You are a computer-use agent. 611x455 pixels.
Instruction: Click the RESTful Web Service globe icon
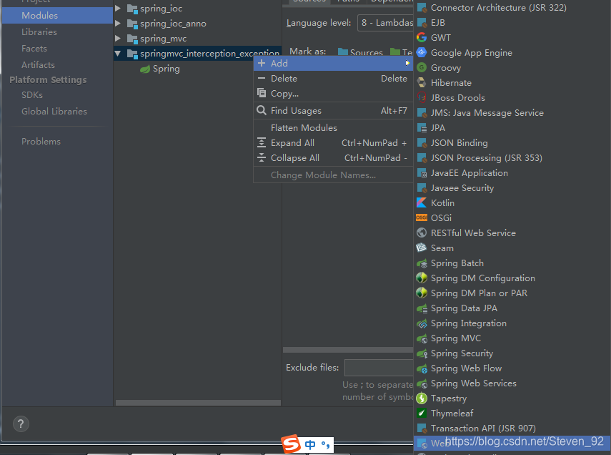pyautogui.click(x=422, y=233)
